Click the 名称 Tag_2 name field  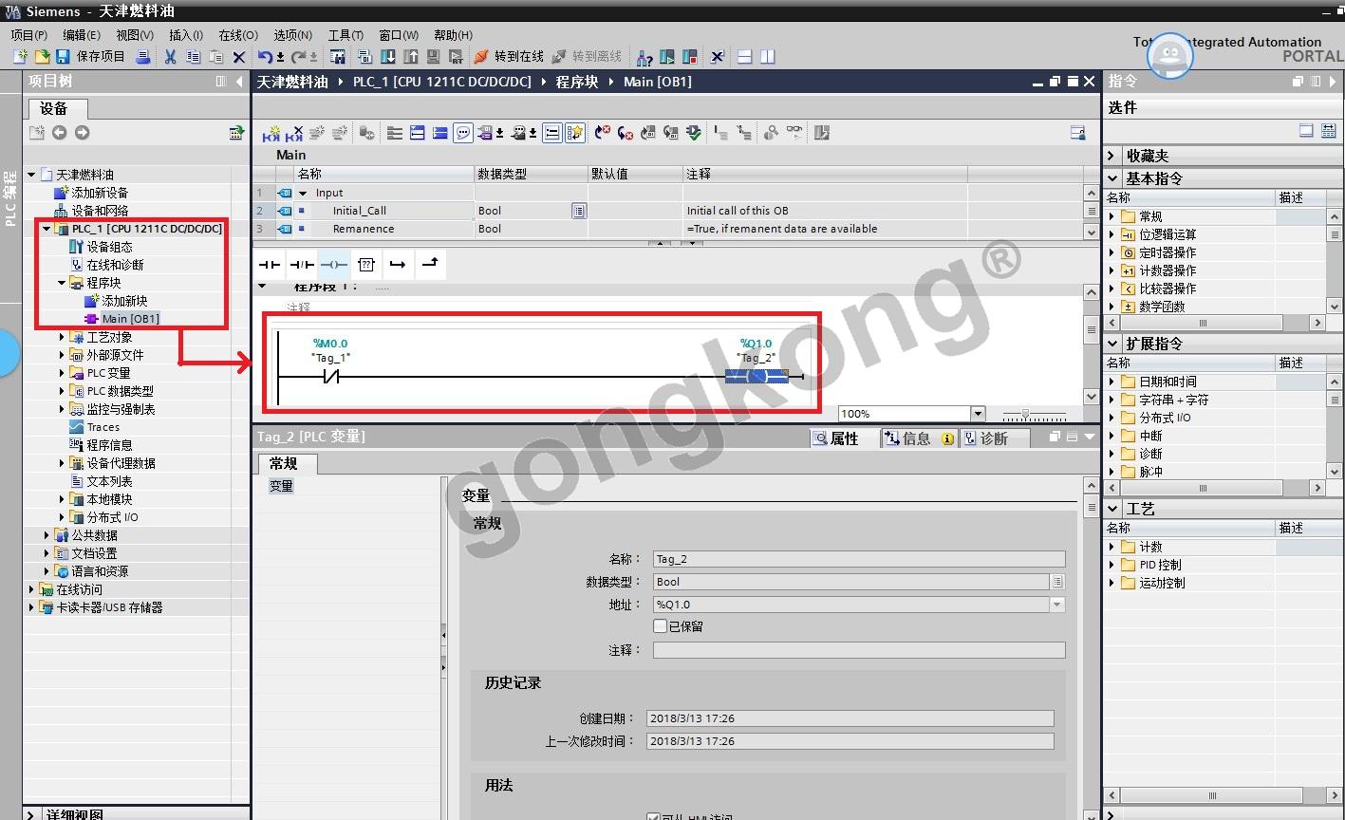(x=859, y=559)
